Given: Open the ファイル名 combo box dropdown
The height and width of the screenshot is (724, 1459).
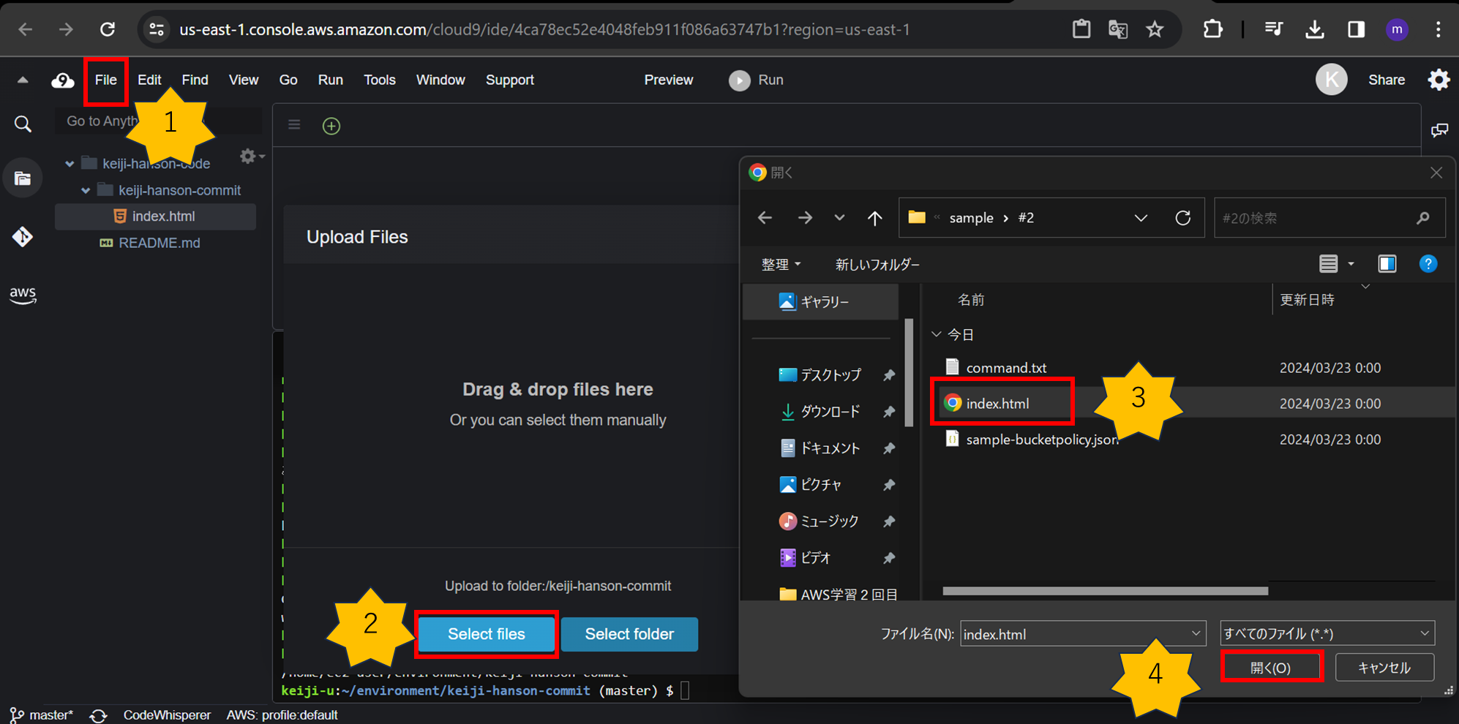Looking at the screenshot, I should 1196,633.
